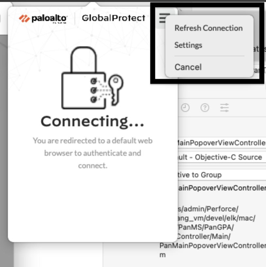
Task: Show the Attributes inspector sliders icon
Action: click(224, 108)
